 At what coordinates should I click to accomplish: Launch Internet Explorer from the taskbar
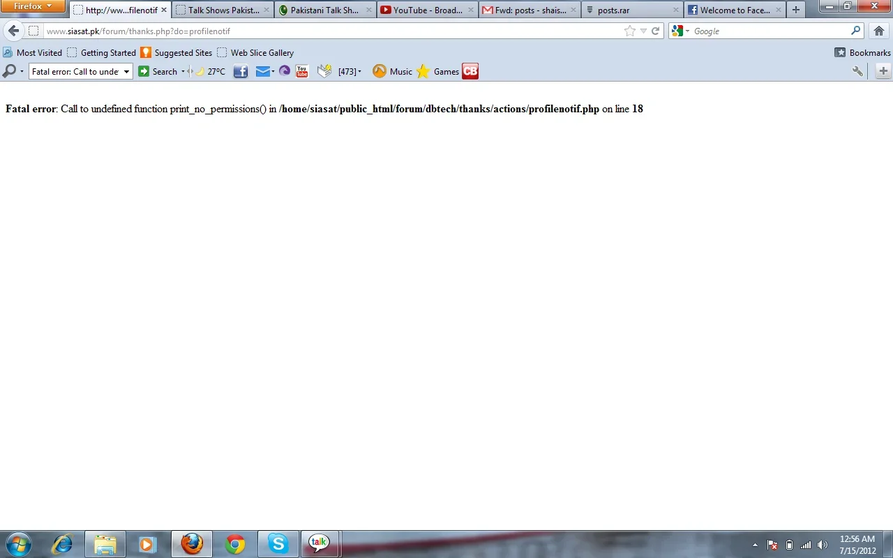click(x=62, y=544)
